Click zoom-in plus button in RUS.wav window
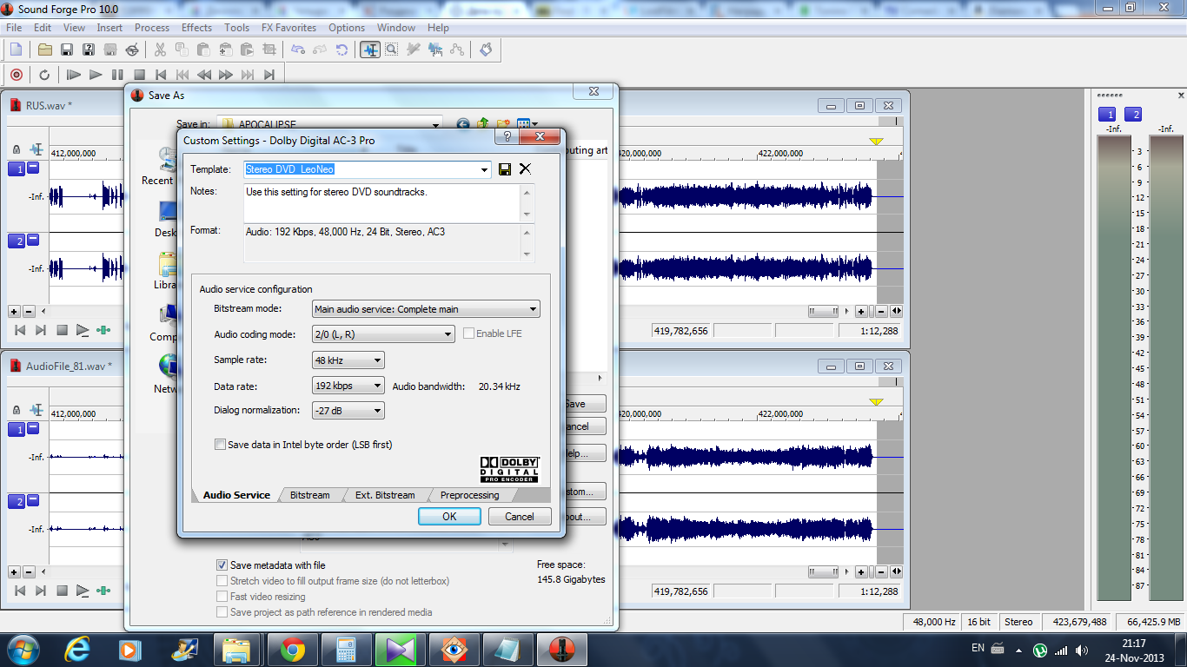This screenshot has width=1187, height=667. pyautogui.click(x=860, y=311)
